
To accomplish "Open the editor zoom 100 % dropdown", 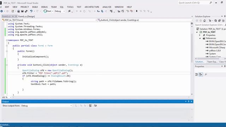I will [x=7, y=97].
